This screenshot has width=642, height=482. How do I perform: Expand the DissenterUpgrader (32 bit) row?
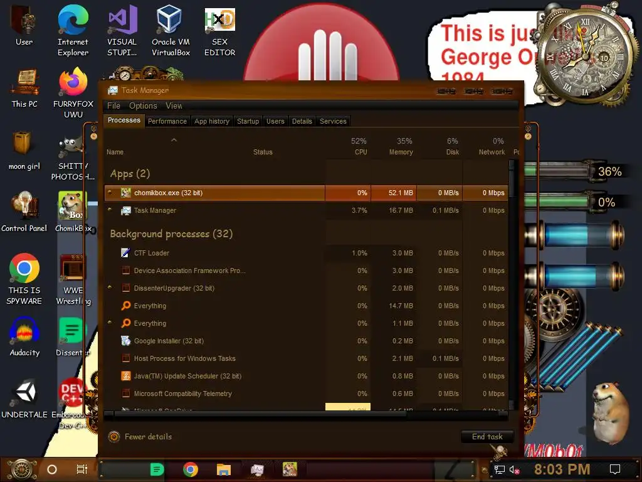point(110,287)
